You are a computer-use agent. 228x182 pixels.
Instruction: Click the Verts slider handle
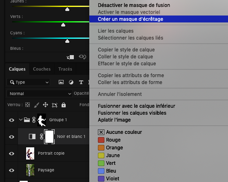coord(63,24)
